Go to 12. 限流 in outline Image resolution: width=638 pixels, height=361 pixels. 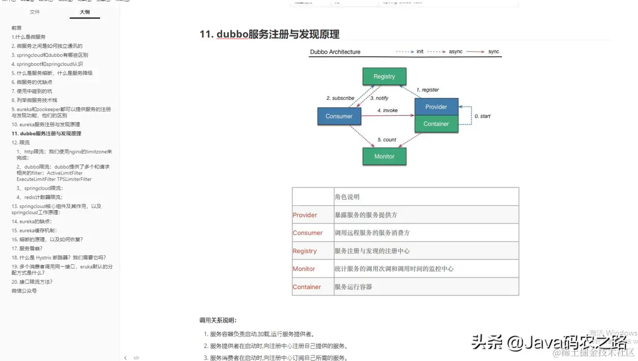click(x=21, y=142)
